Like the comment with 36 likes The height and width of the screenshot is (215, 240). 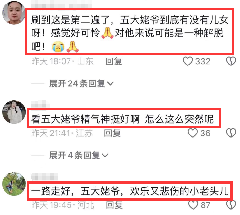[193, 133]
